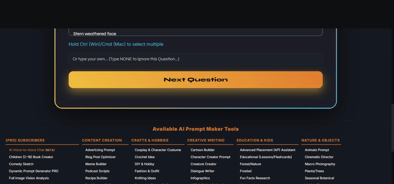The height and width of the screenshot is (184, 394).
Task: Open Educational (Lessons/Flashcards) tool
Action: click(266, 157)
